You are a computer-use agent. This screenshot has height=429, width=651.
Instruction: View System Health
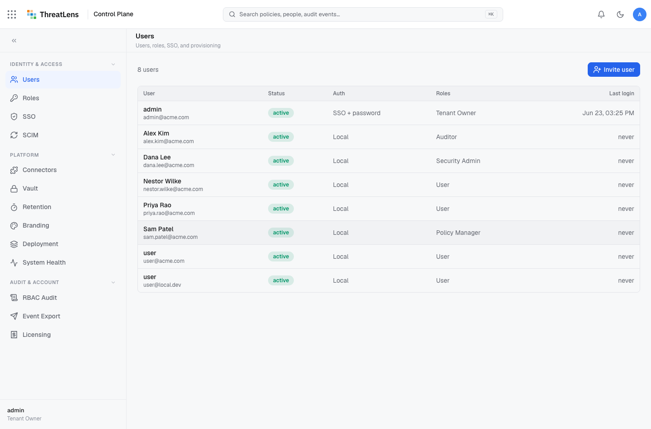pos(63,262)
